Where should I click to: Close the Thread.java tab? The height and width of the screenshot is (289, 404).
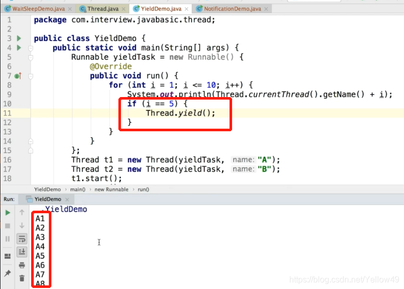pos(124,9)
